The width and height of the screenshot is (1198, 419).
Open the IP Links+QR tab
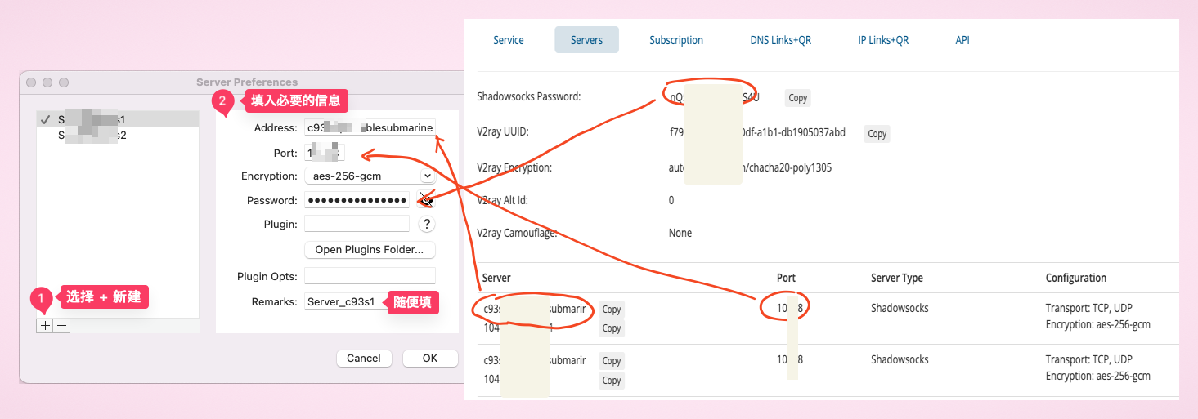click(883, 40)
